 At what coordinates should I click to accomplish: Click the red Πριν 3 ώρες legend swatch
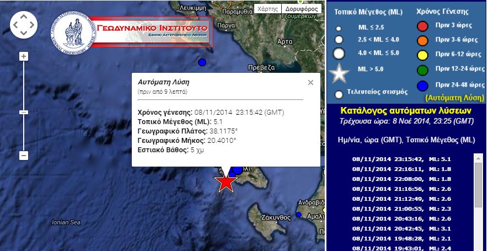tap(422, 26)
